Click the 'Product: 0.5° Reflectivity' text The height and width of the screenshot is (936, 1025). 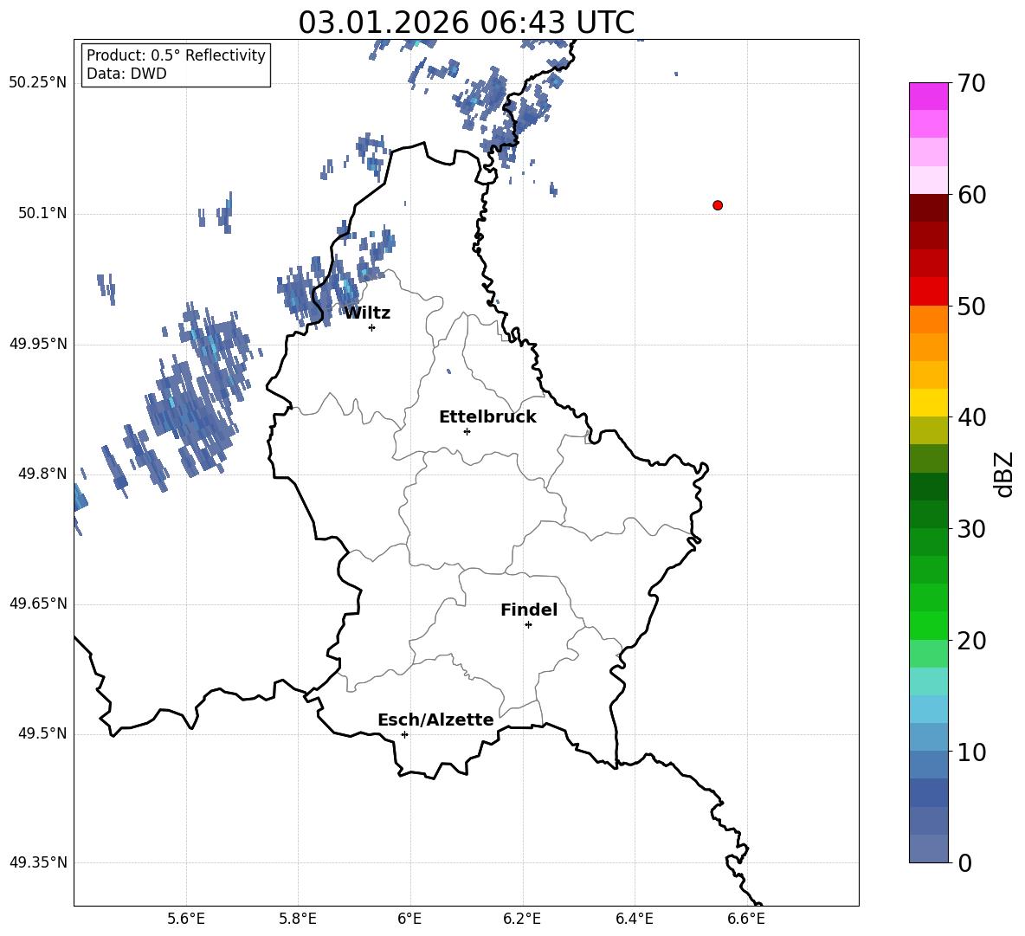tap(176, 55)
